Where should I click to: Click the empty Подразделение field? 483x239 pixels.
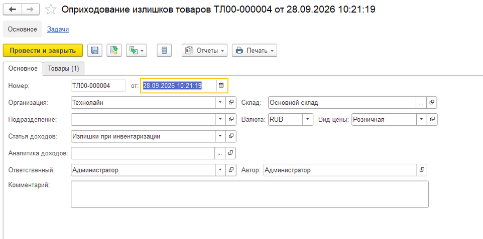pyautogui.click(x=143, y=119)
